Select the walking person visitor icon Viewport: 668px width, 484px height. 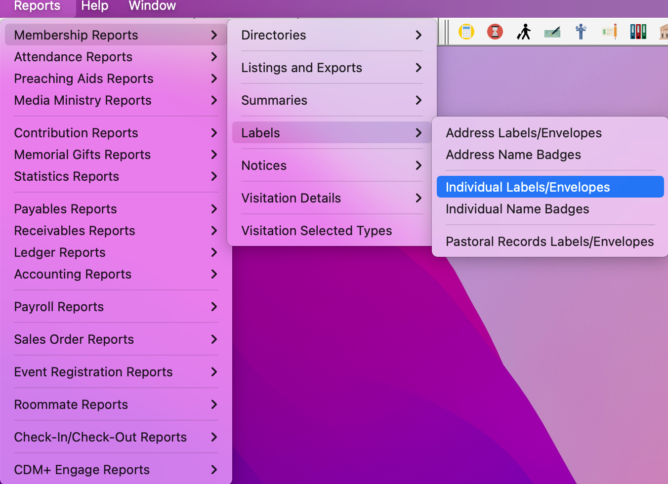(524, 31)
